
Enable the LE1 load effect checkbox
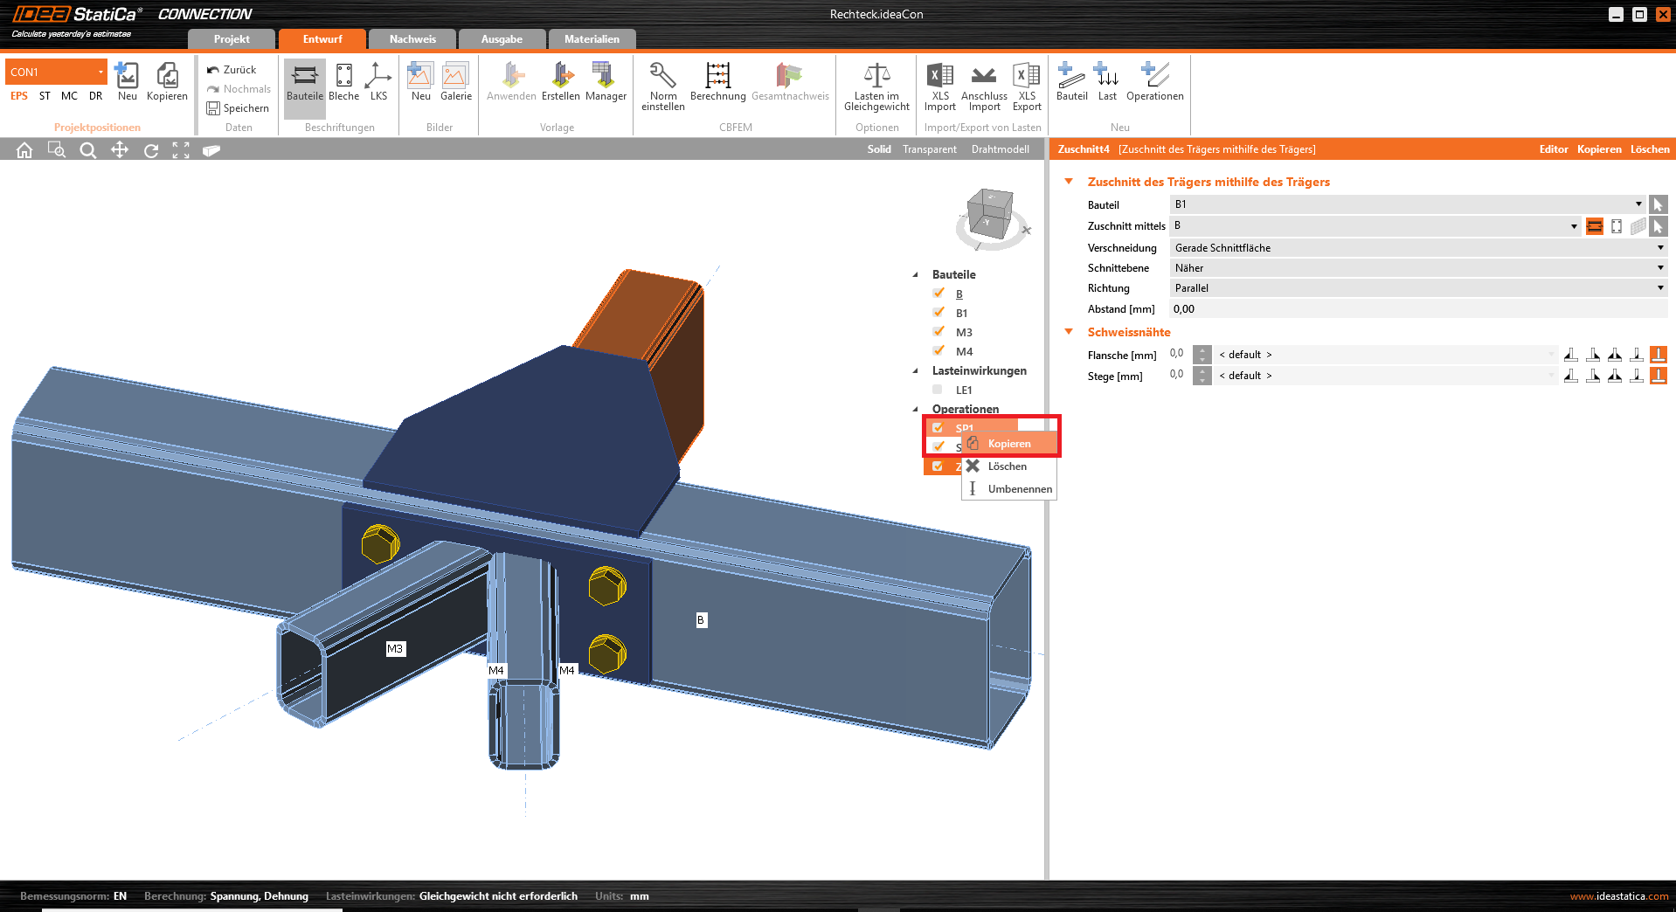[938, 390]
